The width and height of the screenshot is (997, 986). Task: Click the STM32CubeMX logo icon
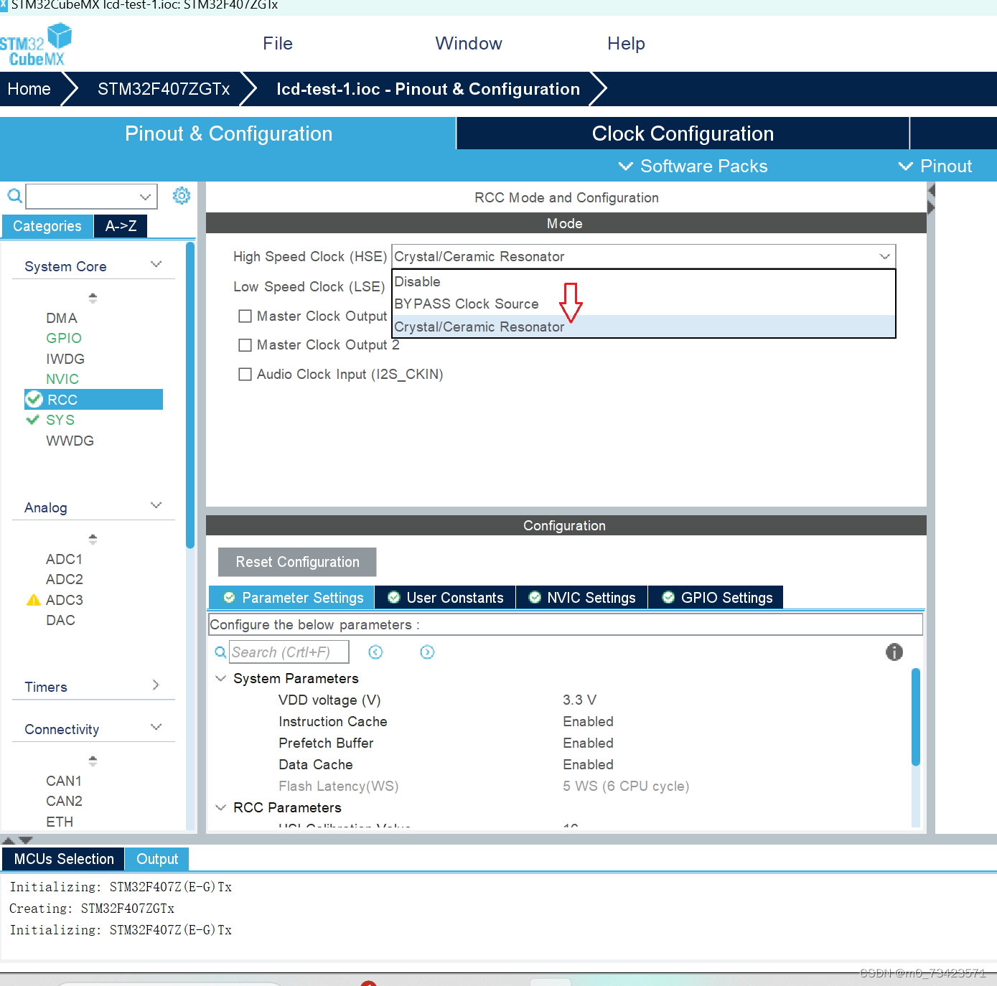click(36, 44)
